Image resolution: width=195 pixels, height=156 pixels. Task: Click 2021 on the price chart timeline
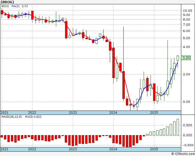(5, 113)
